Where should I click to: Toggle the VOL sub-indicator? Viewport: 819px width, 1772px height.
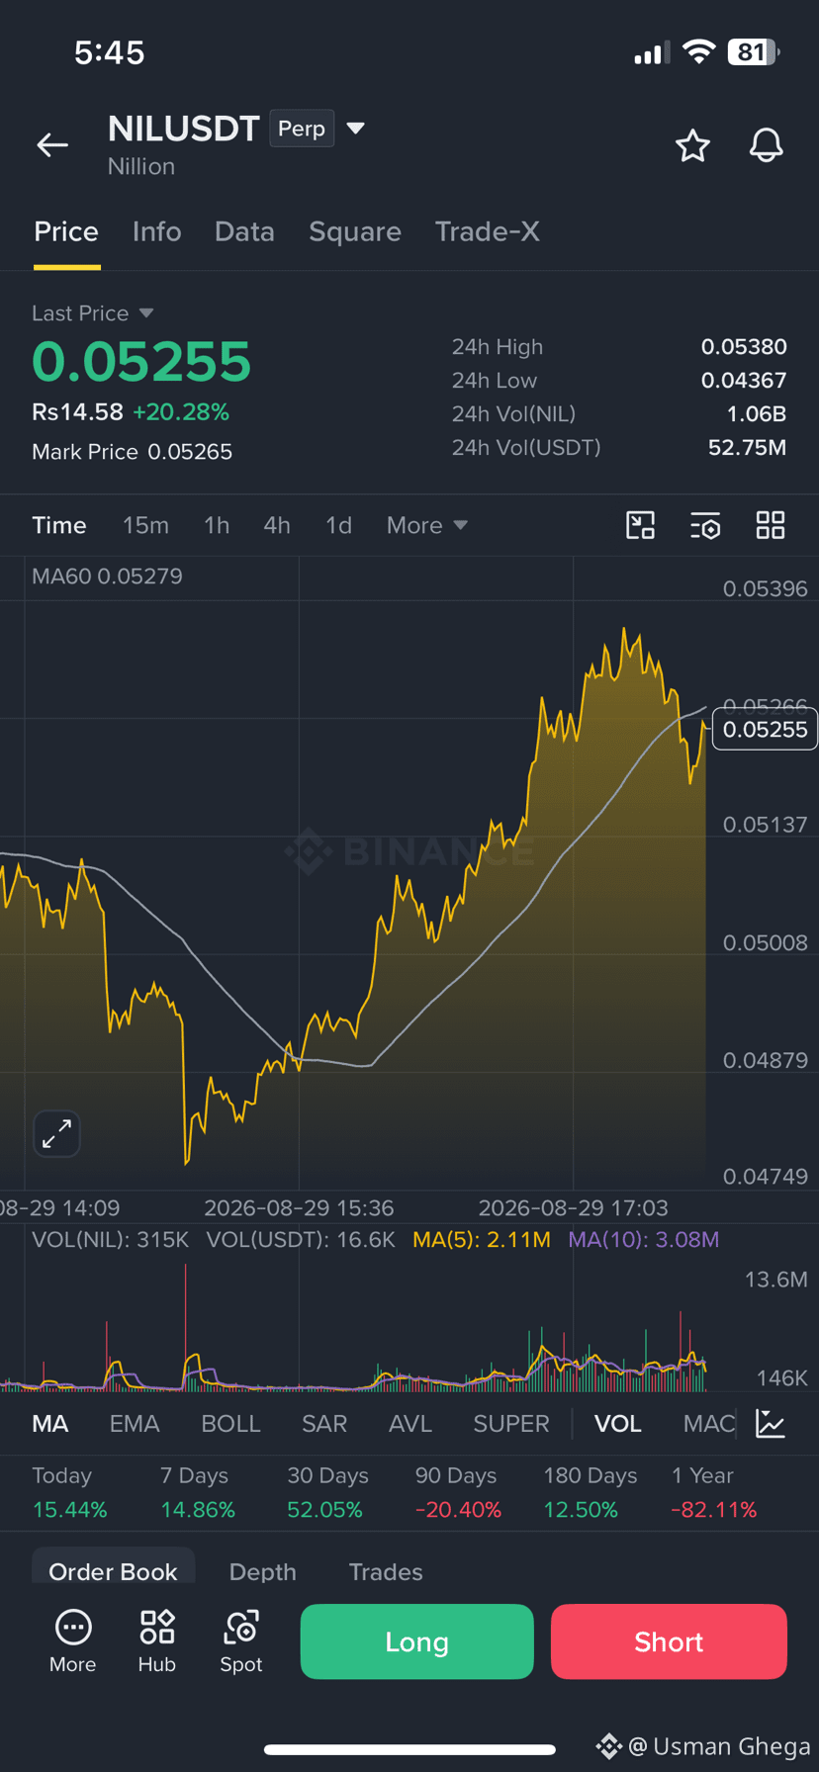(x=618, y=1424)
